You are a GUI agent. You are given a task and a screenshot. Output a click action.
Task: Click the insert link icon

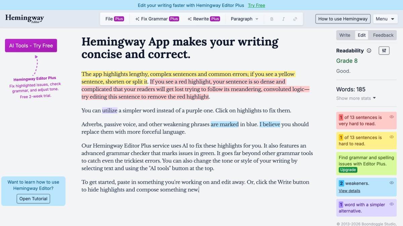295,19
